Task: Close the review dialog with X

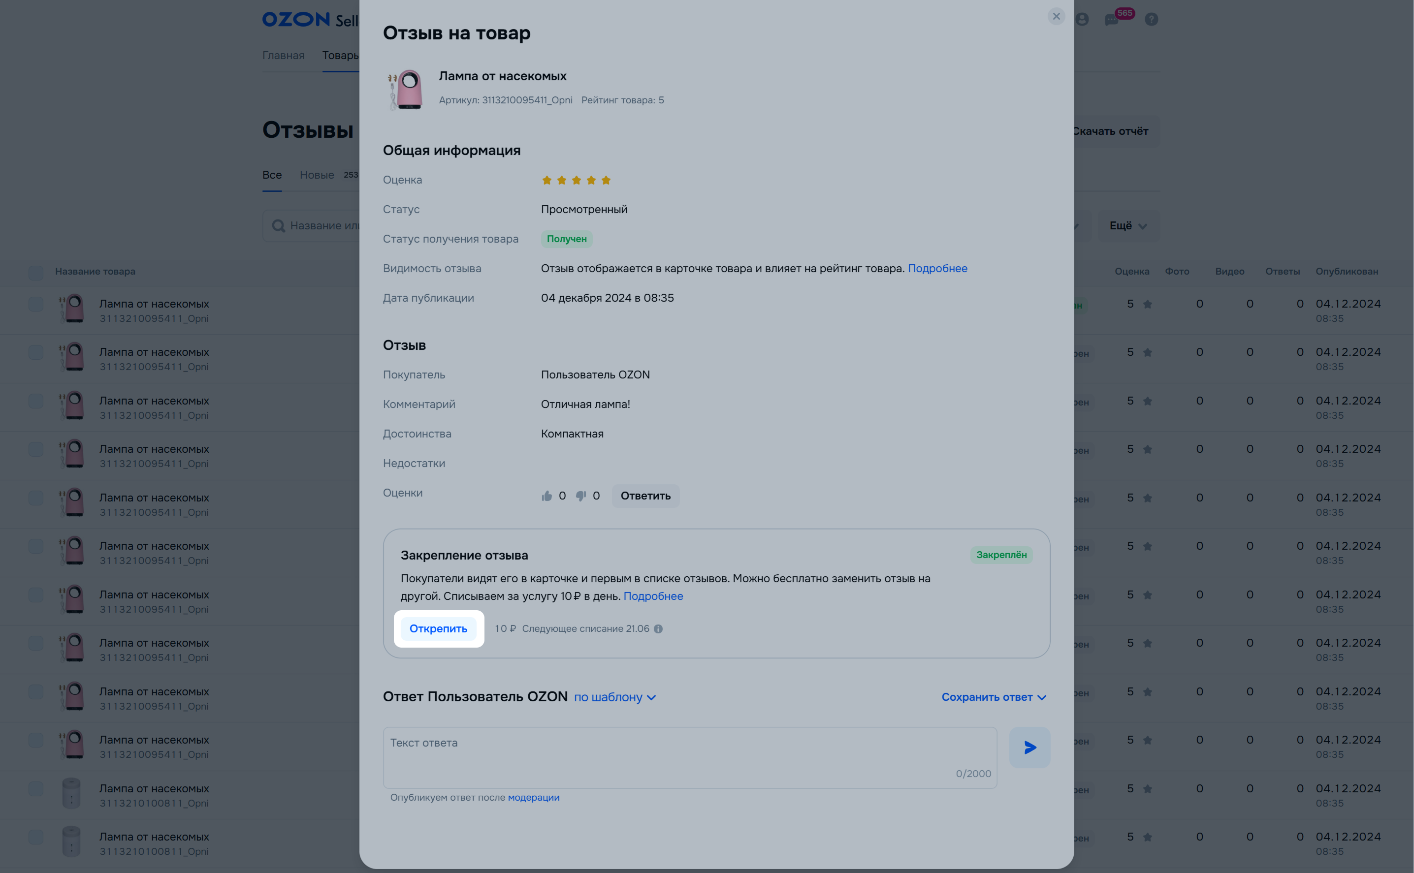Action: [x=1056, y=16]
